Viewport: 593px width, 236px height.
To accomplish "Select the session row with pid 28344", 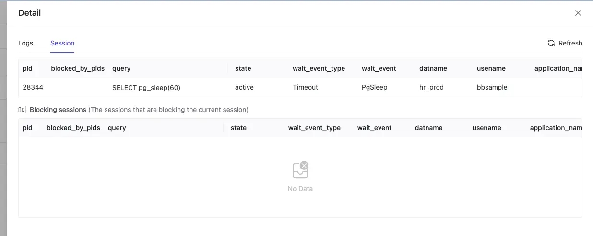I will pos(300,88).
